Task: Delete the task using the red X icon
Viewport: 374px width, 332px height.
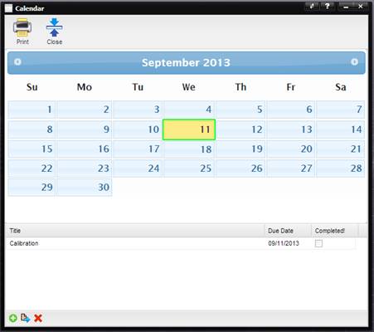Action: [x=38, y=318]
